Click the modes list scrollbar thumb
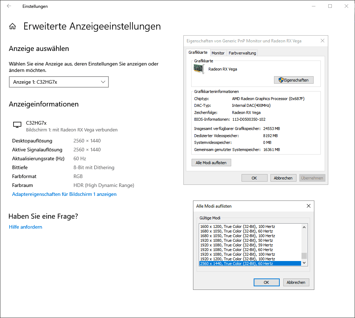This screenshot has width=355, height=318. click(304, 256)
